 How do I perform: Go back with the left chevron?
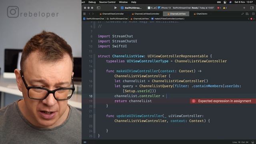click(x=90, y=14)
